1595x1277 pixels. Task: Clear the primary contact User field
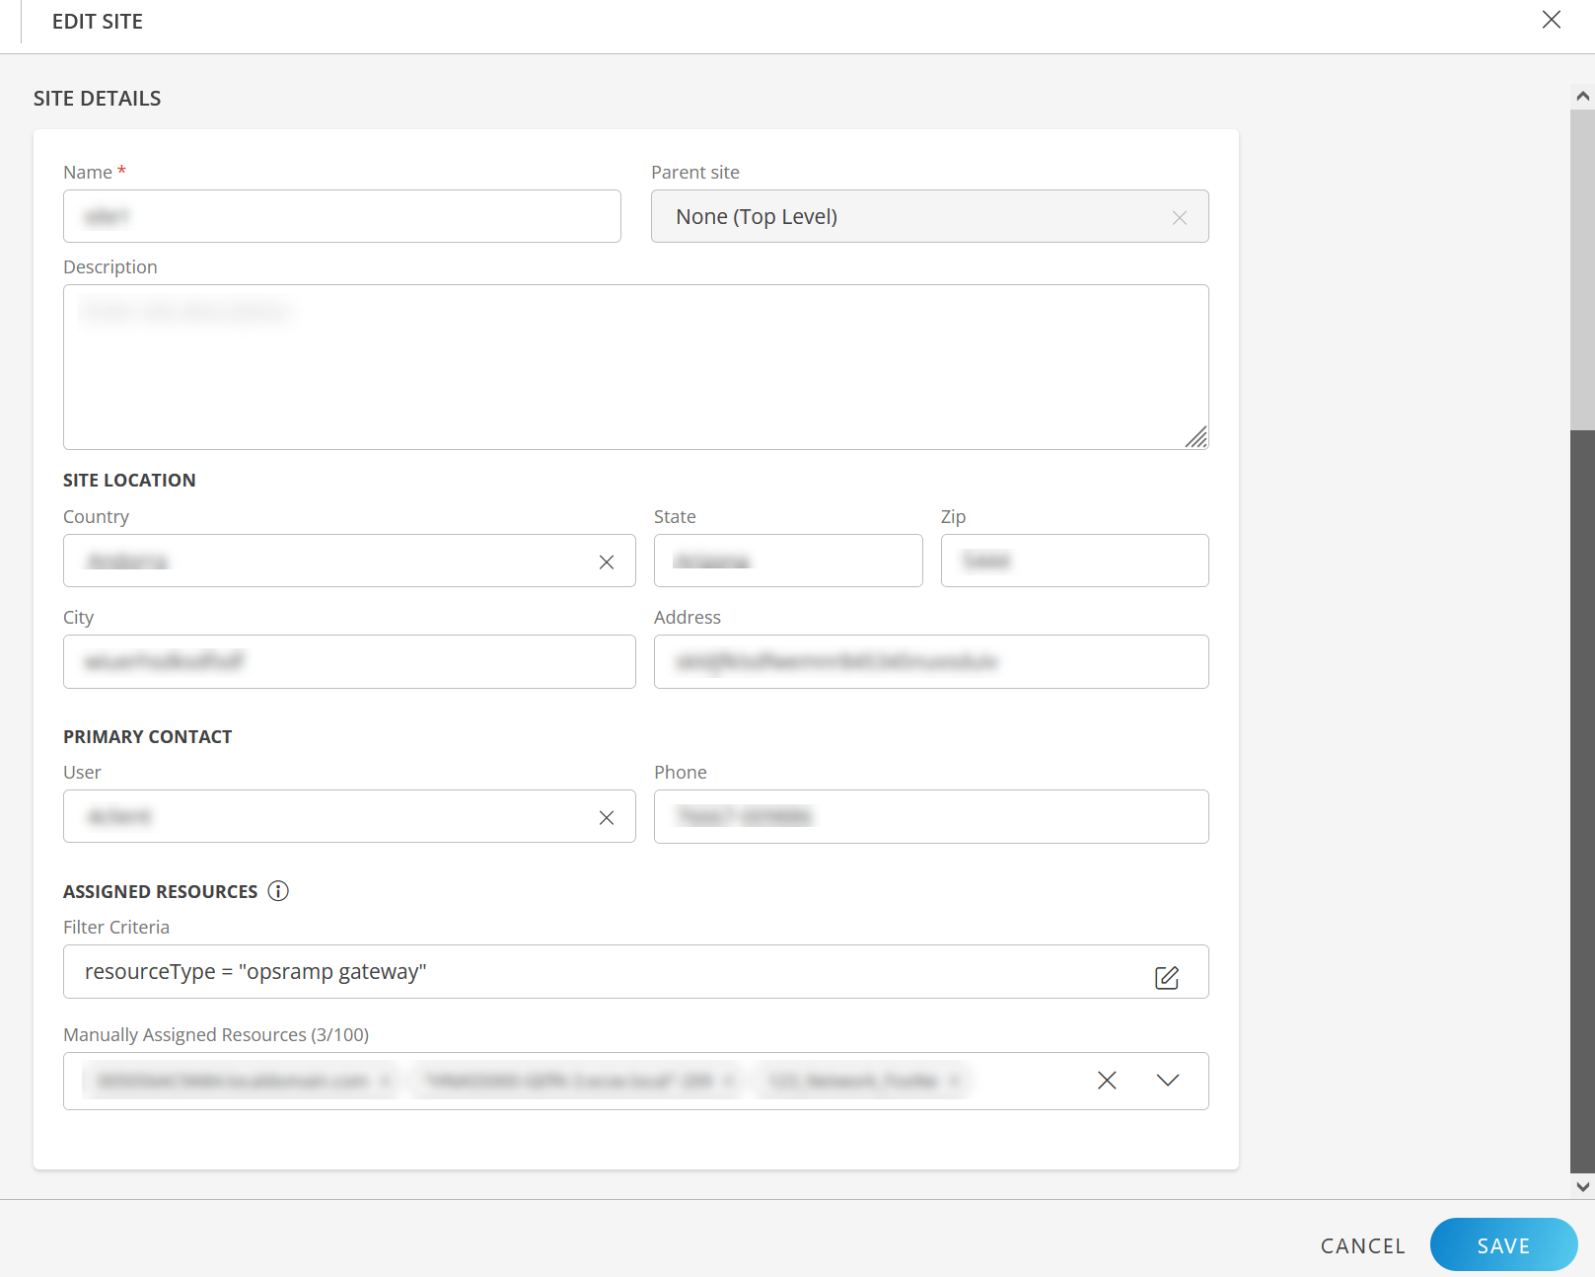tap(607, 817)
